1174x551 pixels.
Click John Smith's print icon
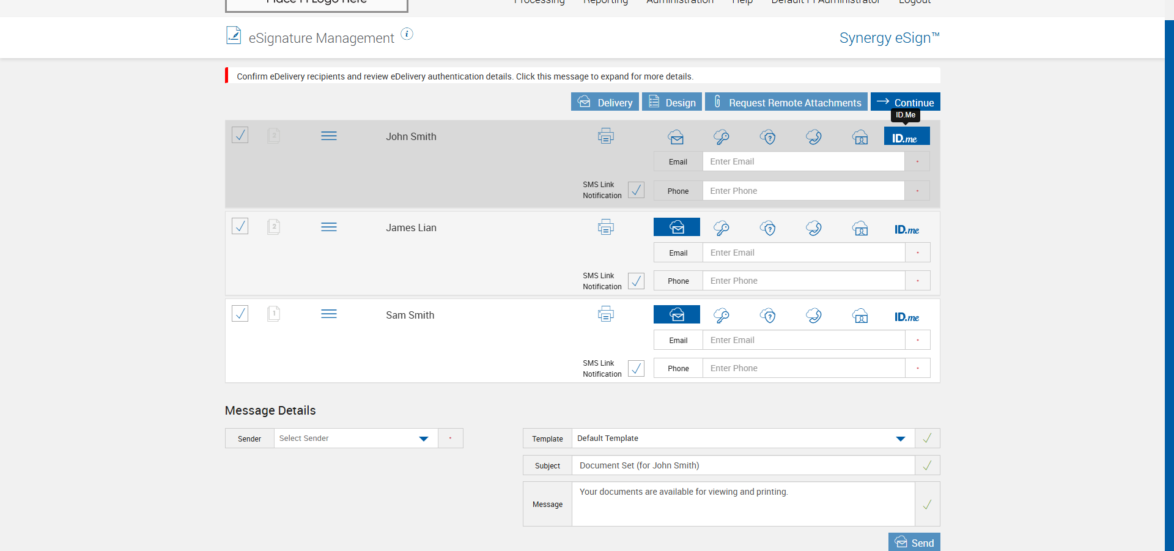tap(605, 136)
